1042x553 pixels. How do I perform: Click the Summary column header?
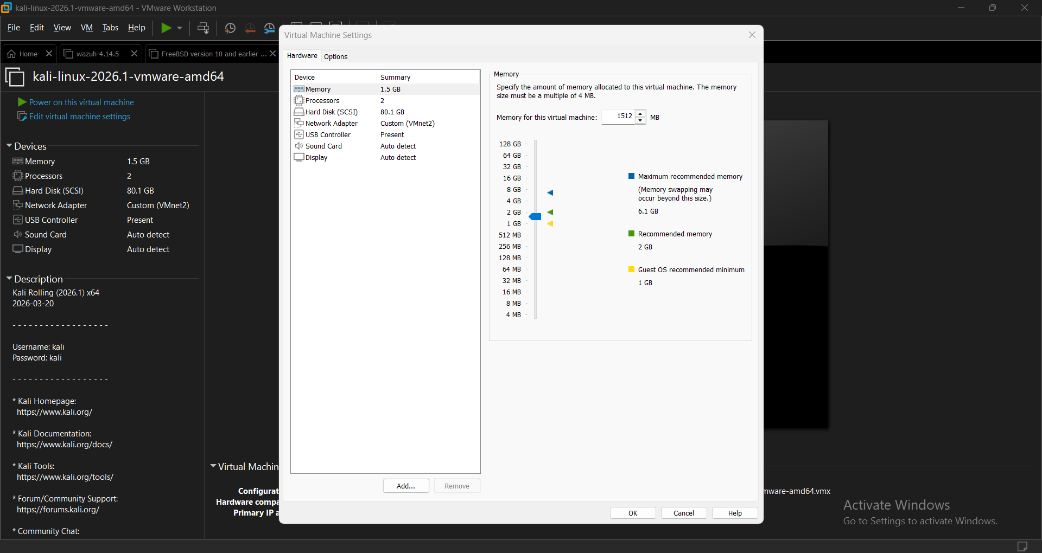428,77
